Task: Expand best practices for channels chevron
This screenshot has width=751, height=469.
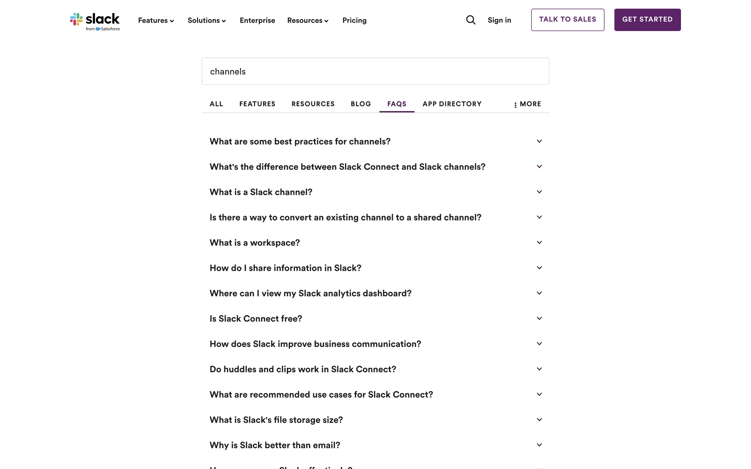Action: click(539, 141)
